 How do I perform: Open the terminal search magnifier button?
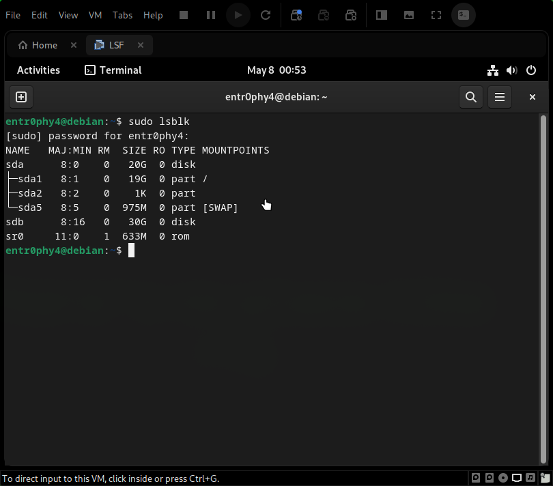point(470,97)
